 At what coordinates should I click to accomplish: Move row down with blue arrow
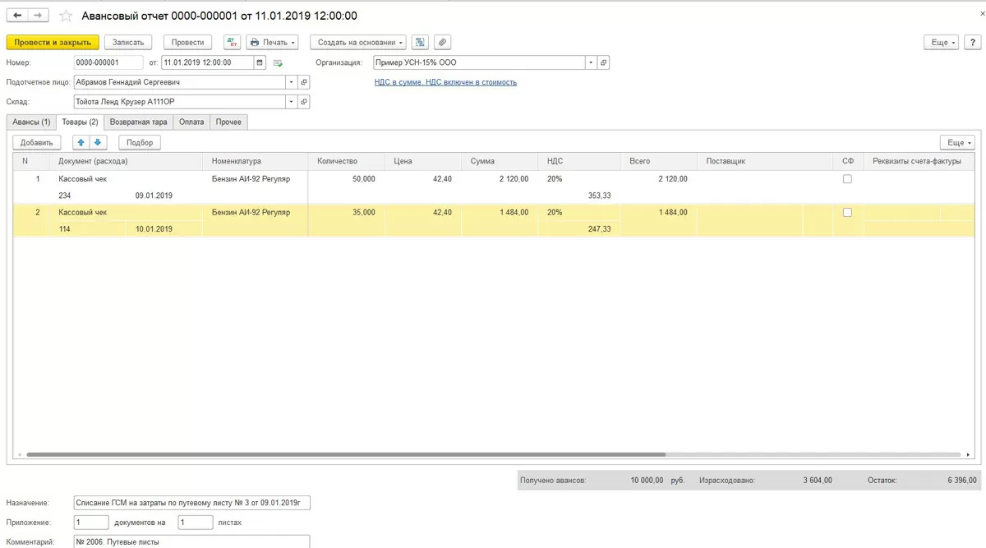96,142
